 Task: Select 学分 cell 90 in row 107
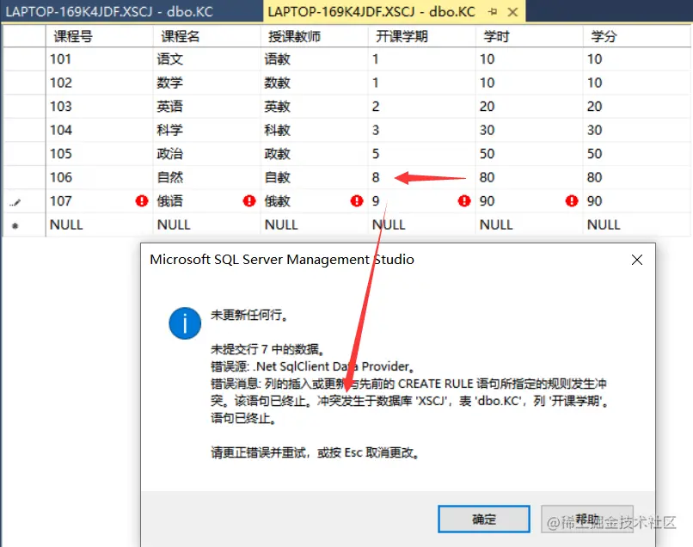point(636,201)
